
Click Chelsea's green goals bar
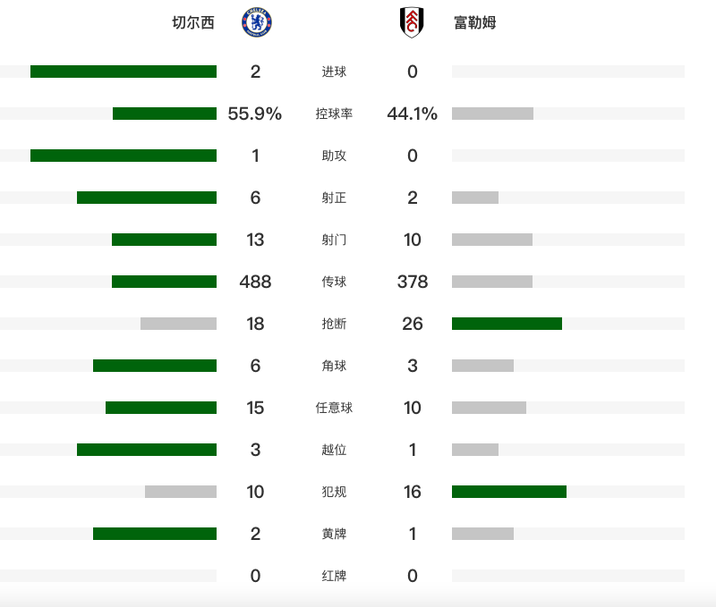click(x=124, y=72)
